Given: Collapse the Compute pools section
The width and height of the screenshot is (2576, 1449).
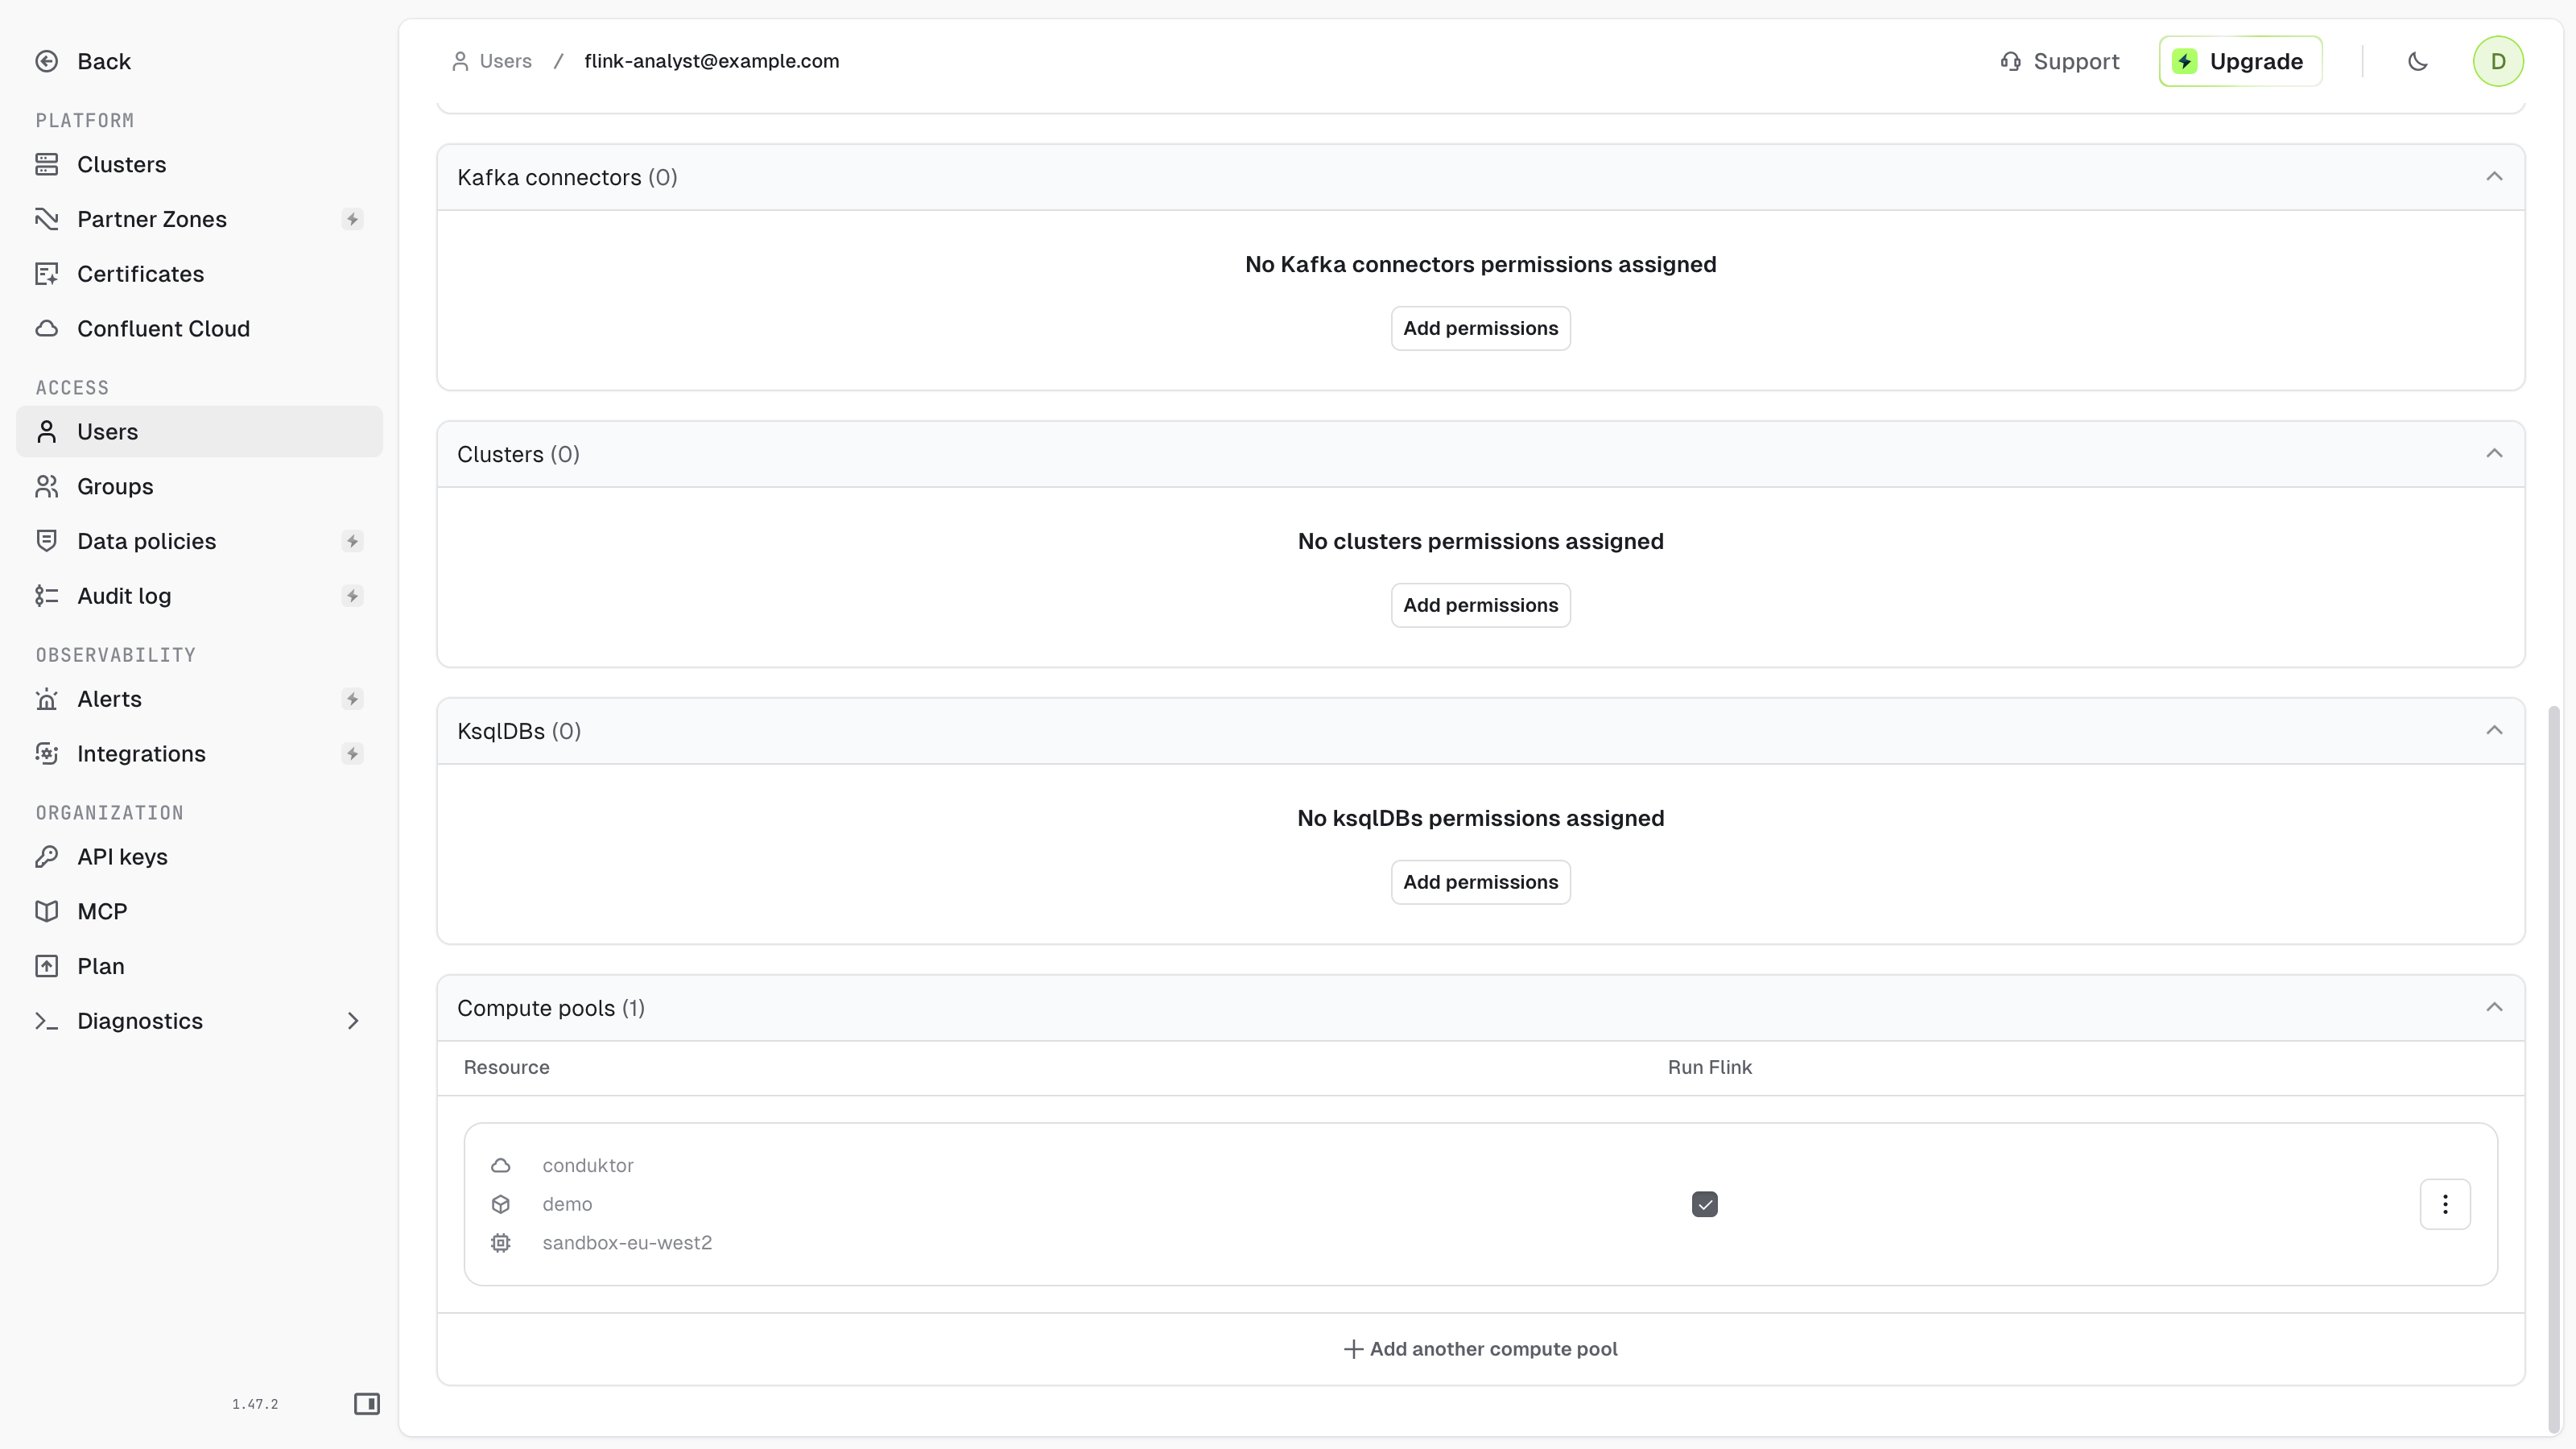Looking at the screenshot, I should click(x=2494, y=1008).
